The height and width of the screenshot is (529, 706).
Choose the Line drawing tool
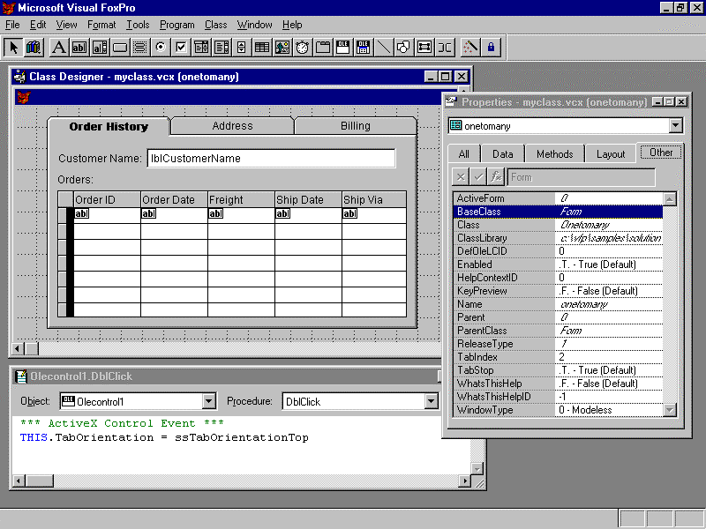tap(384, 48)
